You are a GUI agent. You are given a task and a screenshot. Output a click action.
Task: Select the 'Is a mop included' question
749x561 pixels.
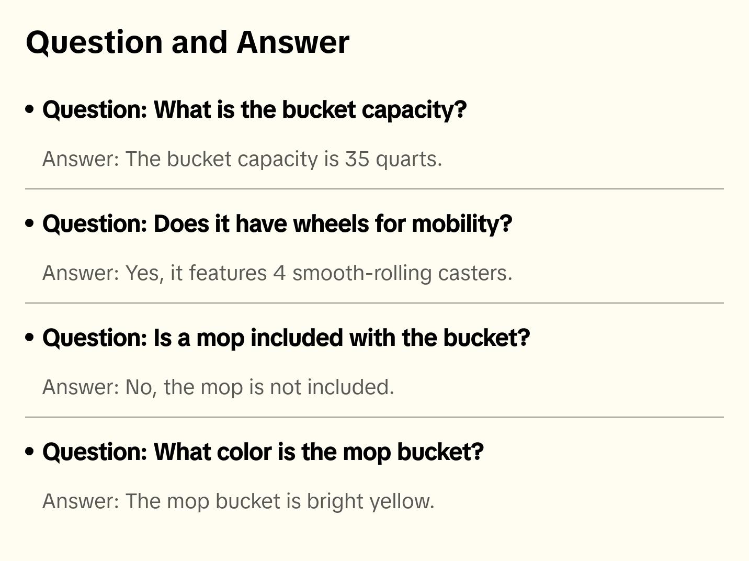pyautogui.click(x=286, y=338)
